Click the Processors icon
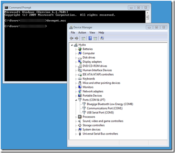The height and width of the screenshot is (153, 175). point(80,117)
